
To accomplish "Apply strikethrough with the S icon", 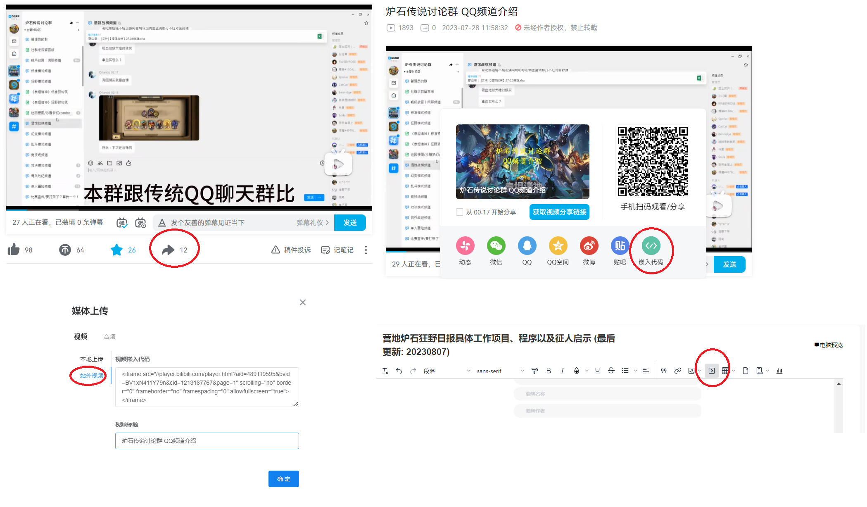I will click(611, 371).
